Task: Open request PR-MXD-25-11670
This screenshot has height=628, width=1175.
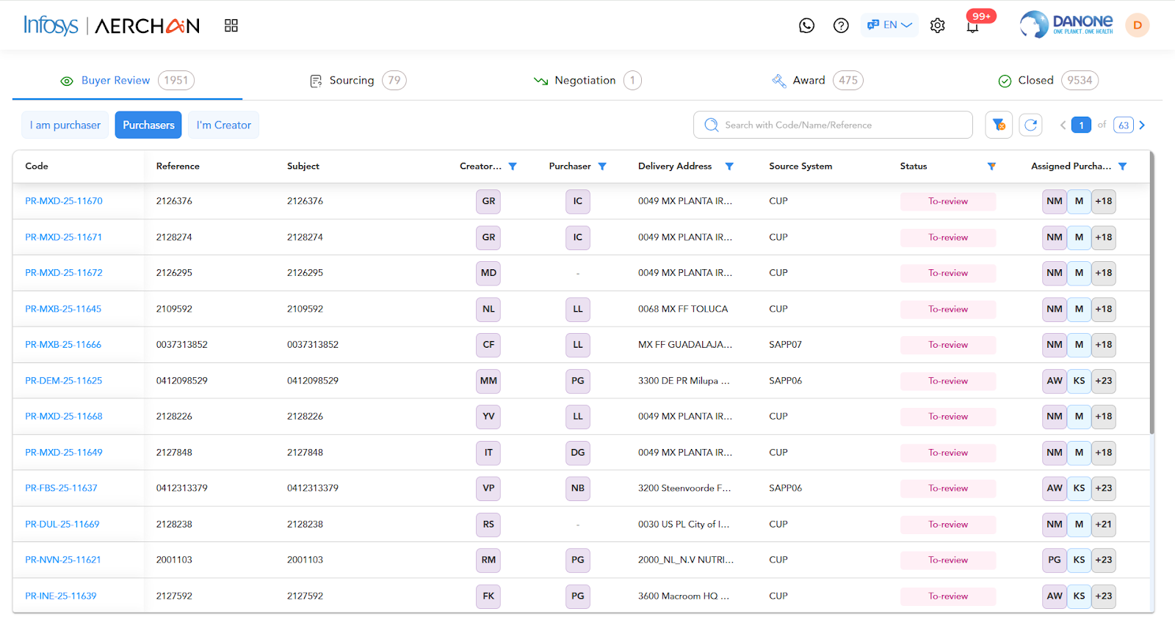Action: [x=64, y=201]
